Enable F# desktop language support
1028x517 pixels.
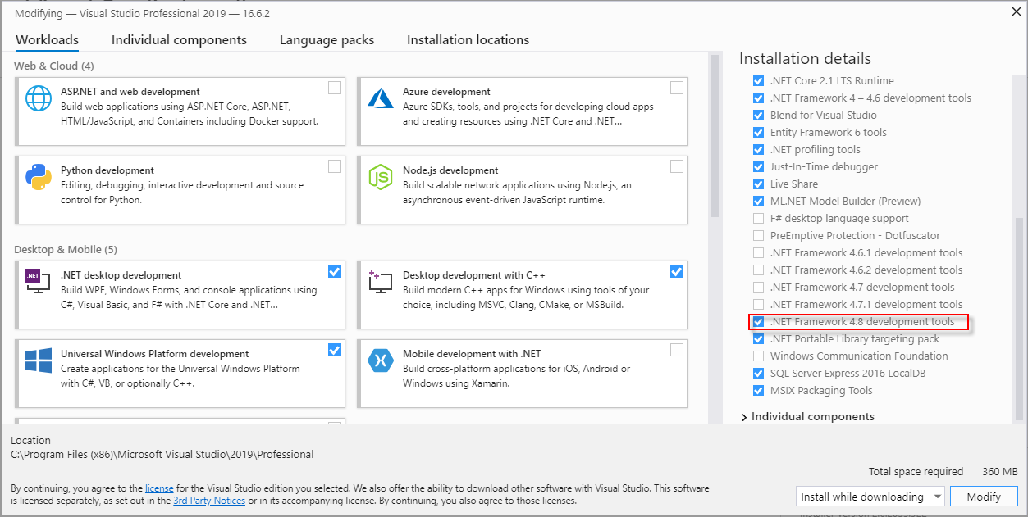(758, 218)
